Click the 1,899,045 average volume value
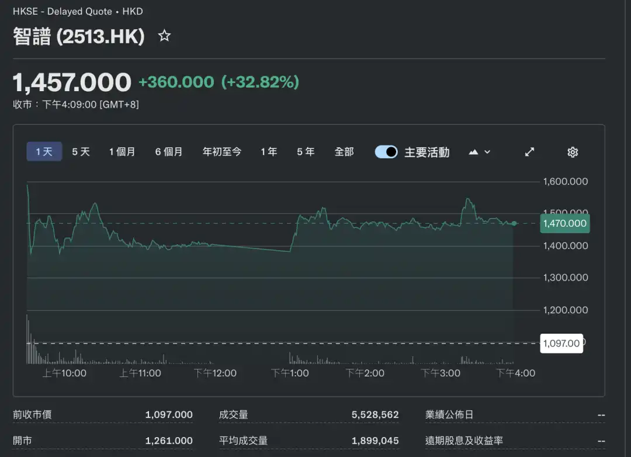The width and height of the screenshot is (631, 457). [375, 441]
